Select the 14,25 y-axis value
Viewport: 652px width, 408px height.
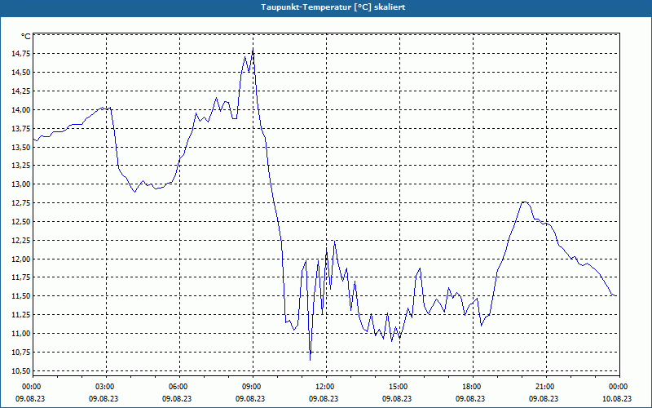click(22, 91)
